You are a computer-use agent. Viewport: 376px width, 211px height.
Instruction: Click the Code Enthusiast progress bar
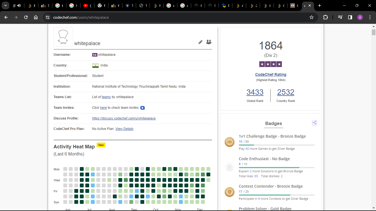point(277,167)
